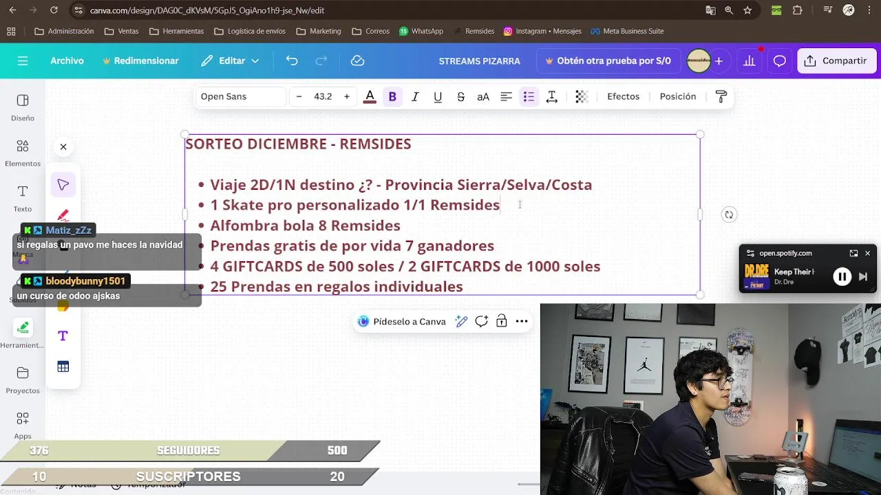Redo the last undone action
The image size is (881, 495).
point(321,60)
